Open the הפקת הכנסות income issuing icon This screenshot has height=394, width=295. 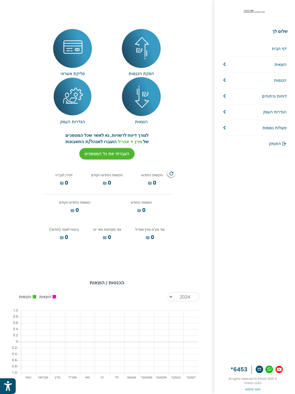click(x=141, y=48)
